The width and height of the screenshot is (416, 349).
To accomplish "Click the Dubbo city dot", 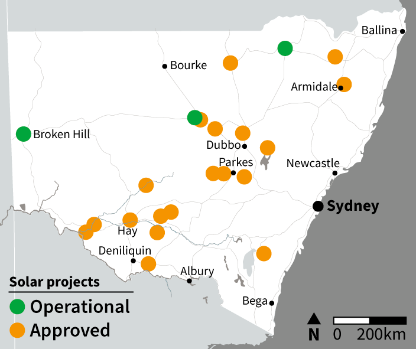I will tap(245, 146).
